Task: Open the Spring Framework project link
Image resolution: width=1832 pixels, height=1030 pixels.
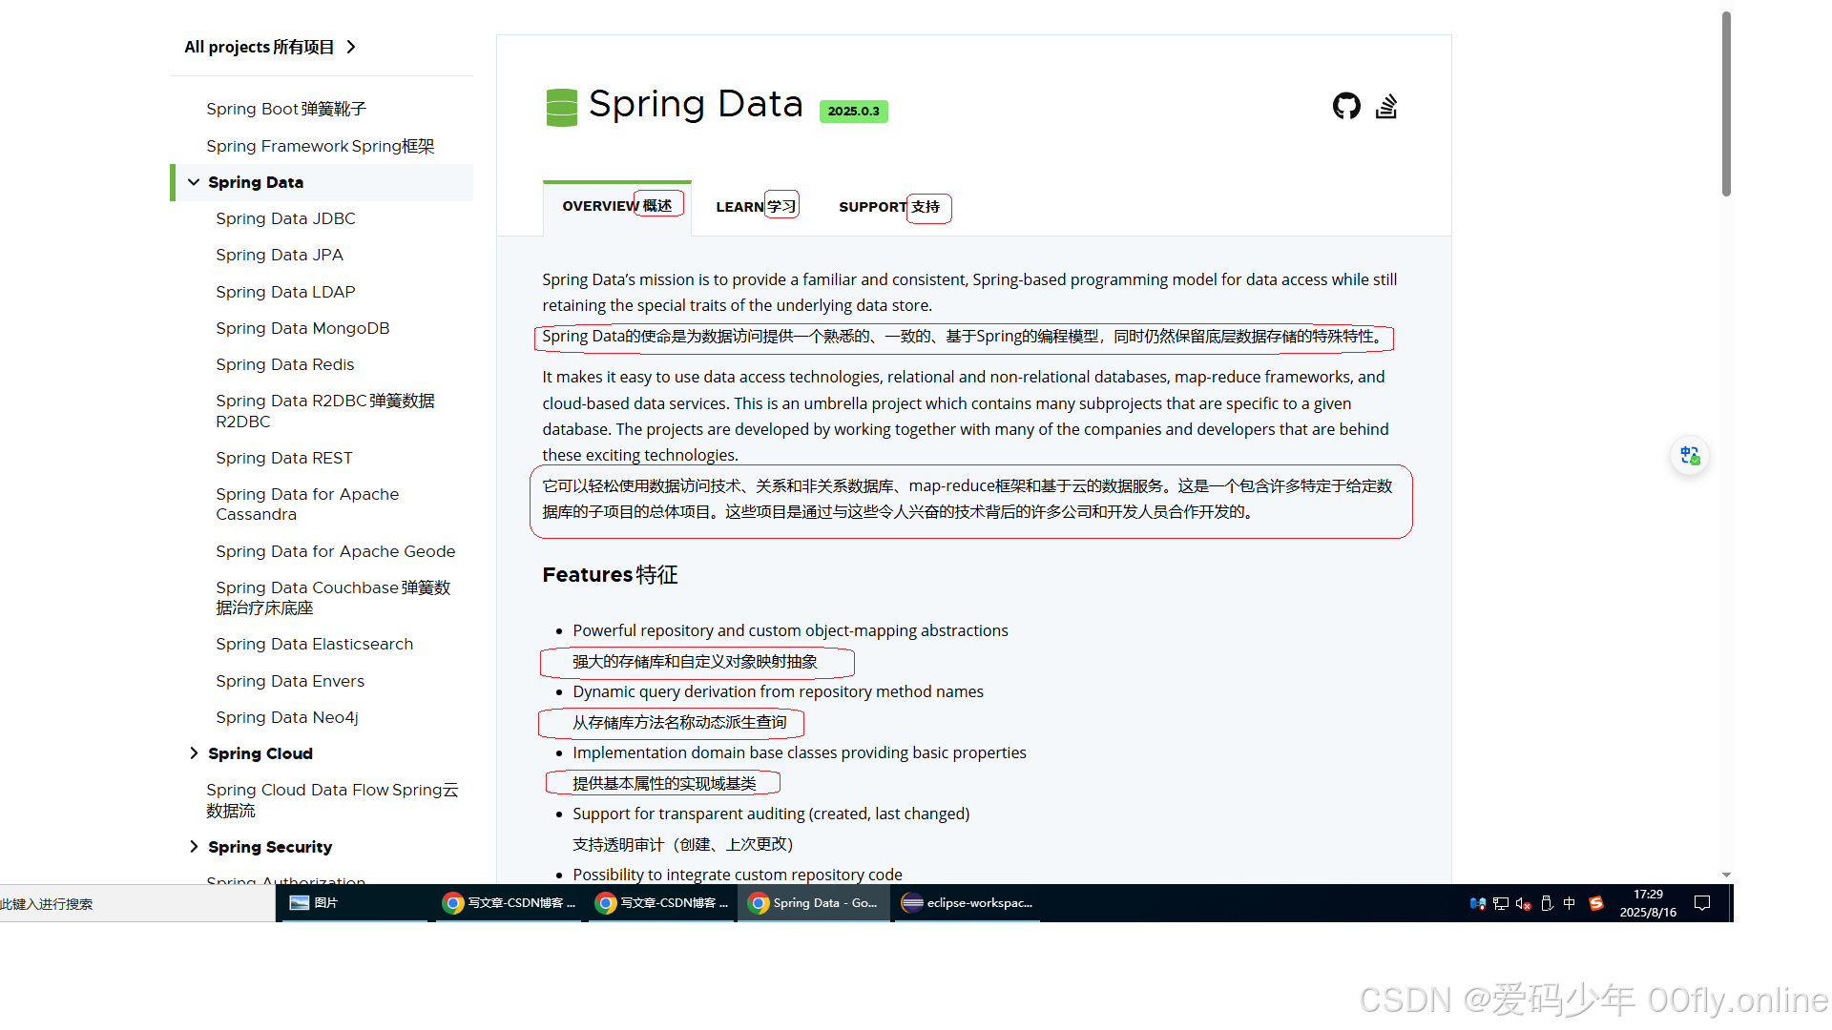Action: (x=321, y=146)
